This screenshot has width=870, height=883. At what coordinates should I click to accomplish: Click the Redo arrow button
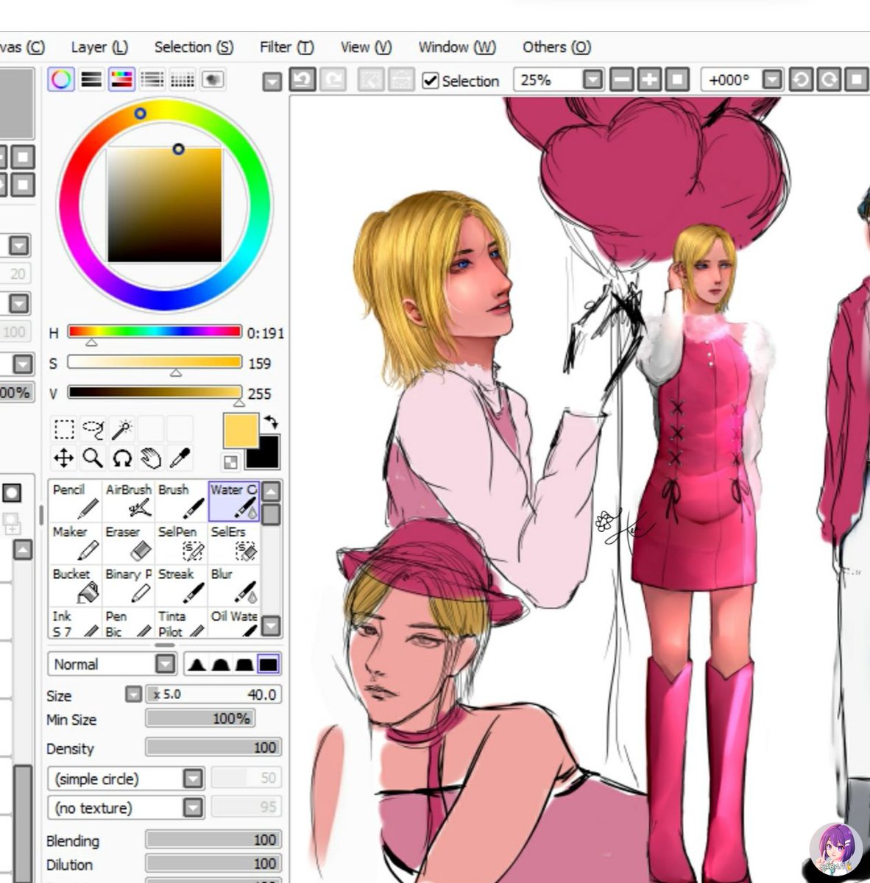coord(333,79)
